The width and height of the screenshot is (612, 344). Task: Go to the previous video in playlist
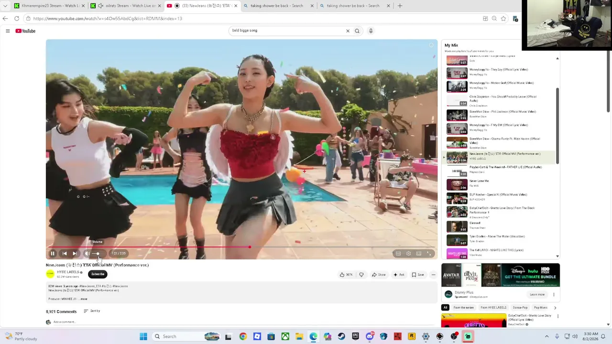click(65, 254)
